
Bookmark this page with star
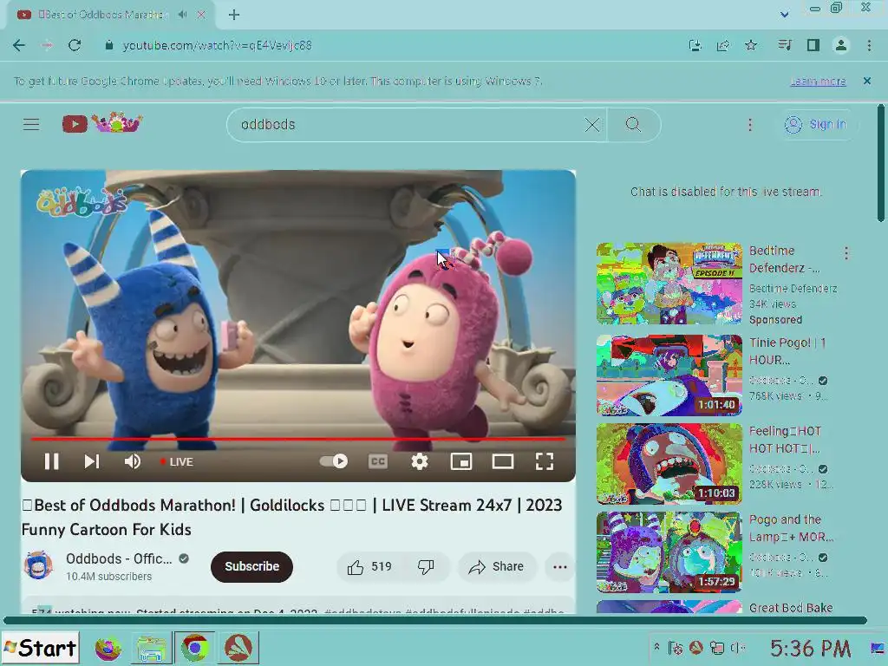[x=751, y=45]
